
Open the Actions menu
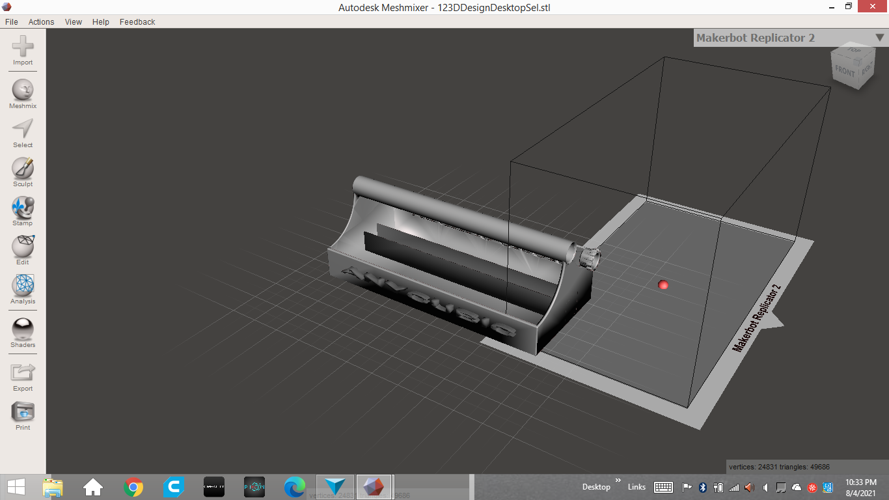click(x=41, y=21)
